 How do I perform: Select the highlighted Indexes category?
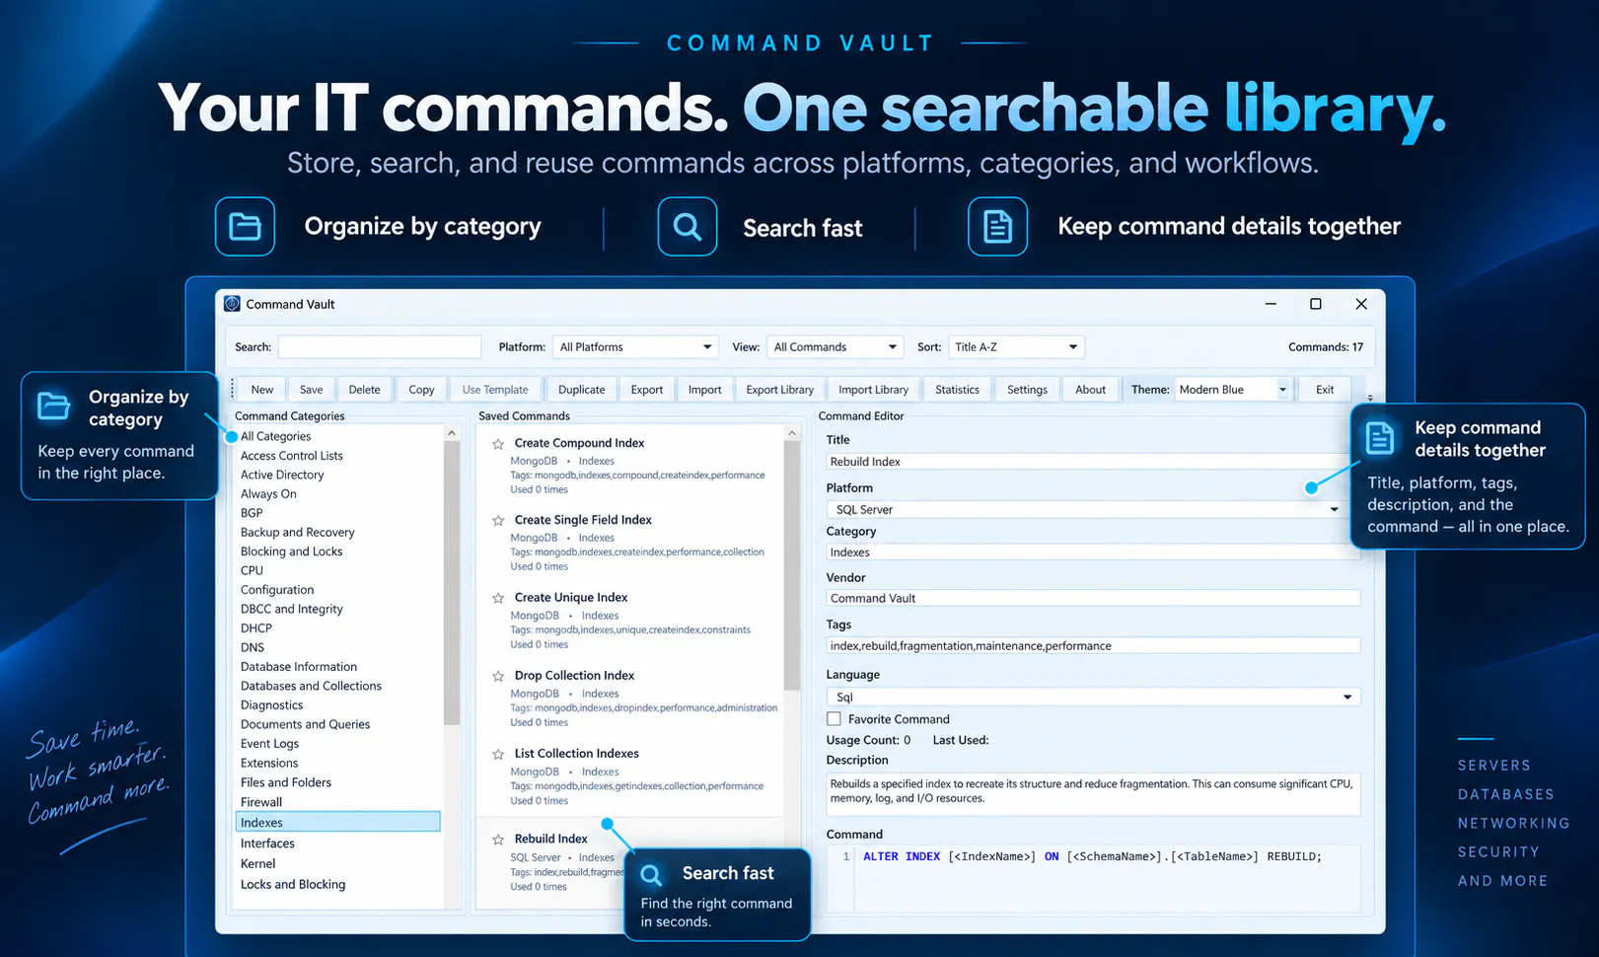click(338, 822)
